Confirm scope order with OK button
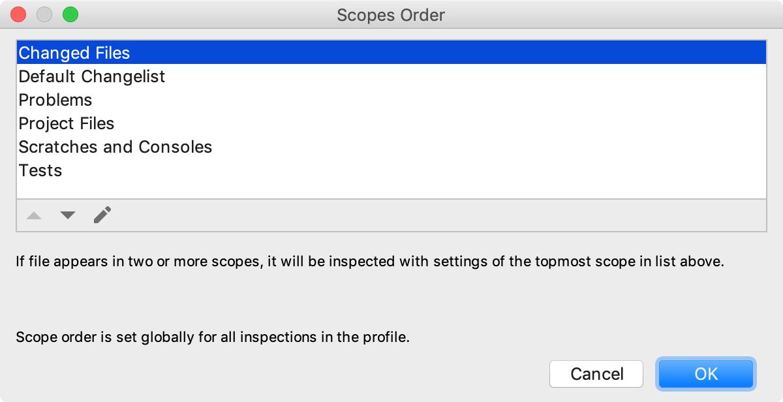 [x=706, y=374]
